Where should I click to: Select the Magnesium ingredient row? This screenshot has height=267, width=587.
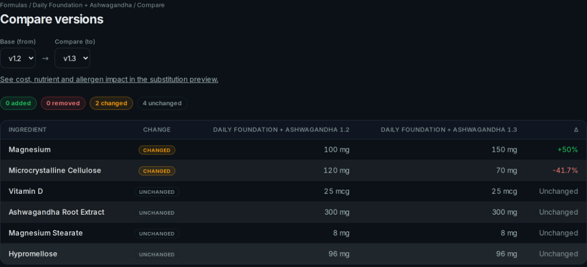(293, 150)
